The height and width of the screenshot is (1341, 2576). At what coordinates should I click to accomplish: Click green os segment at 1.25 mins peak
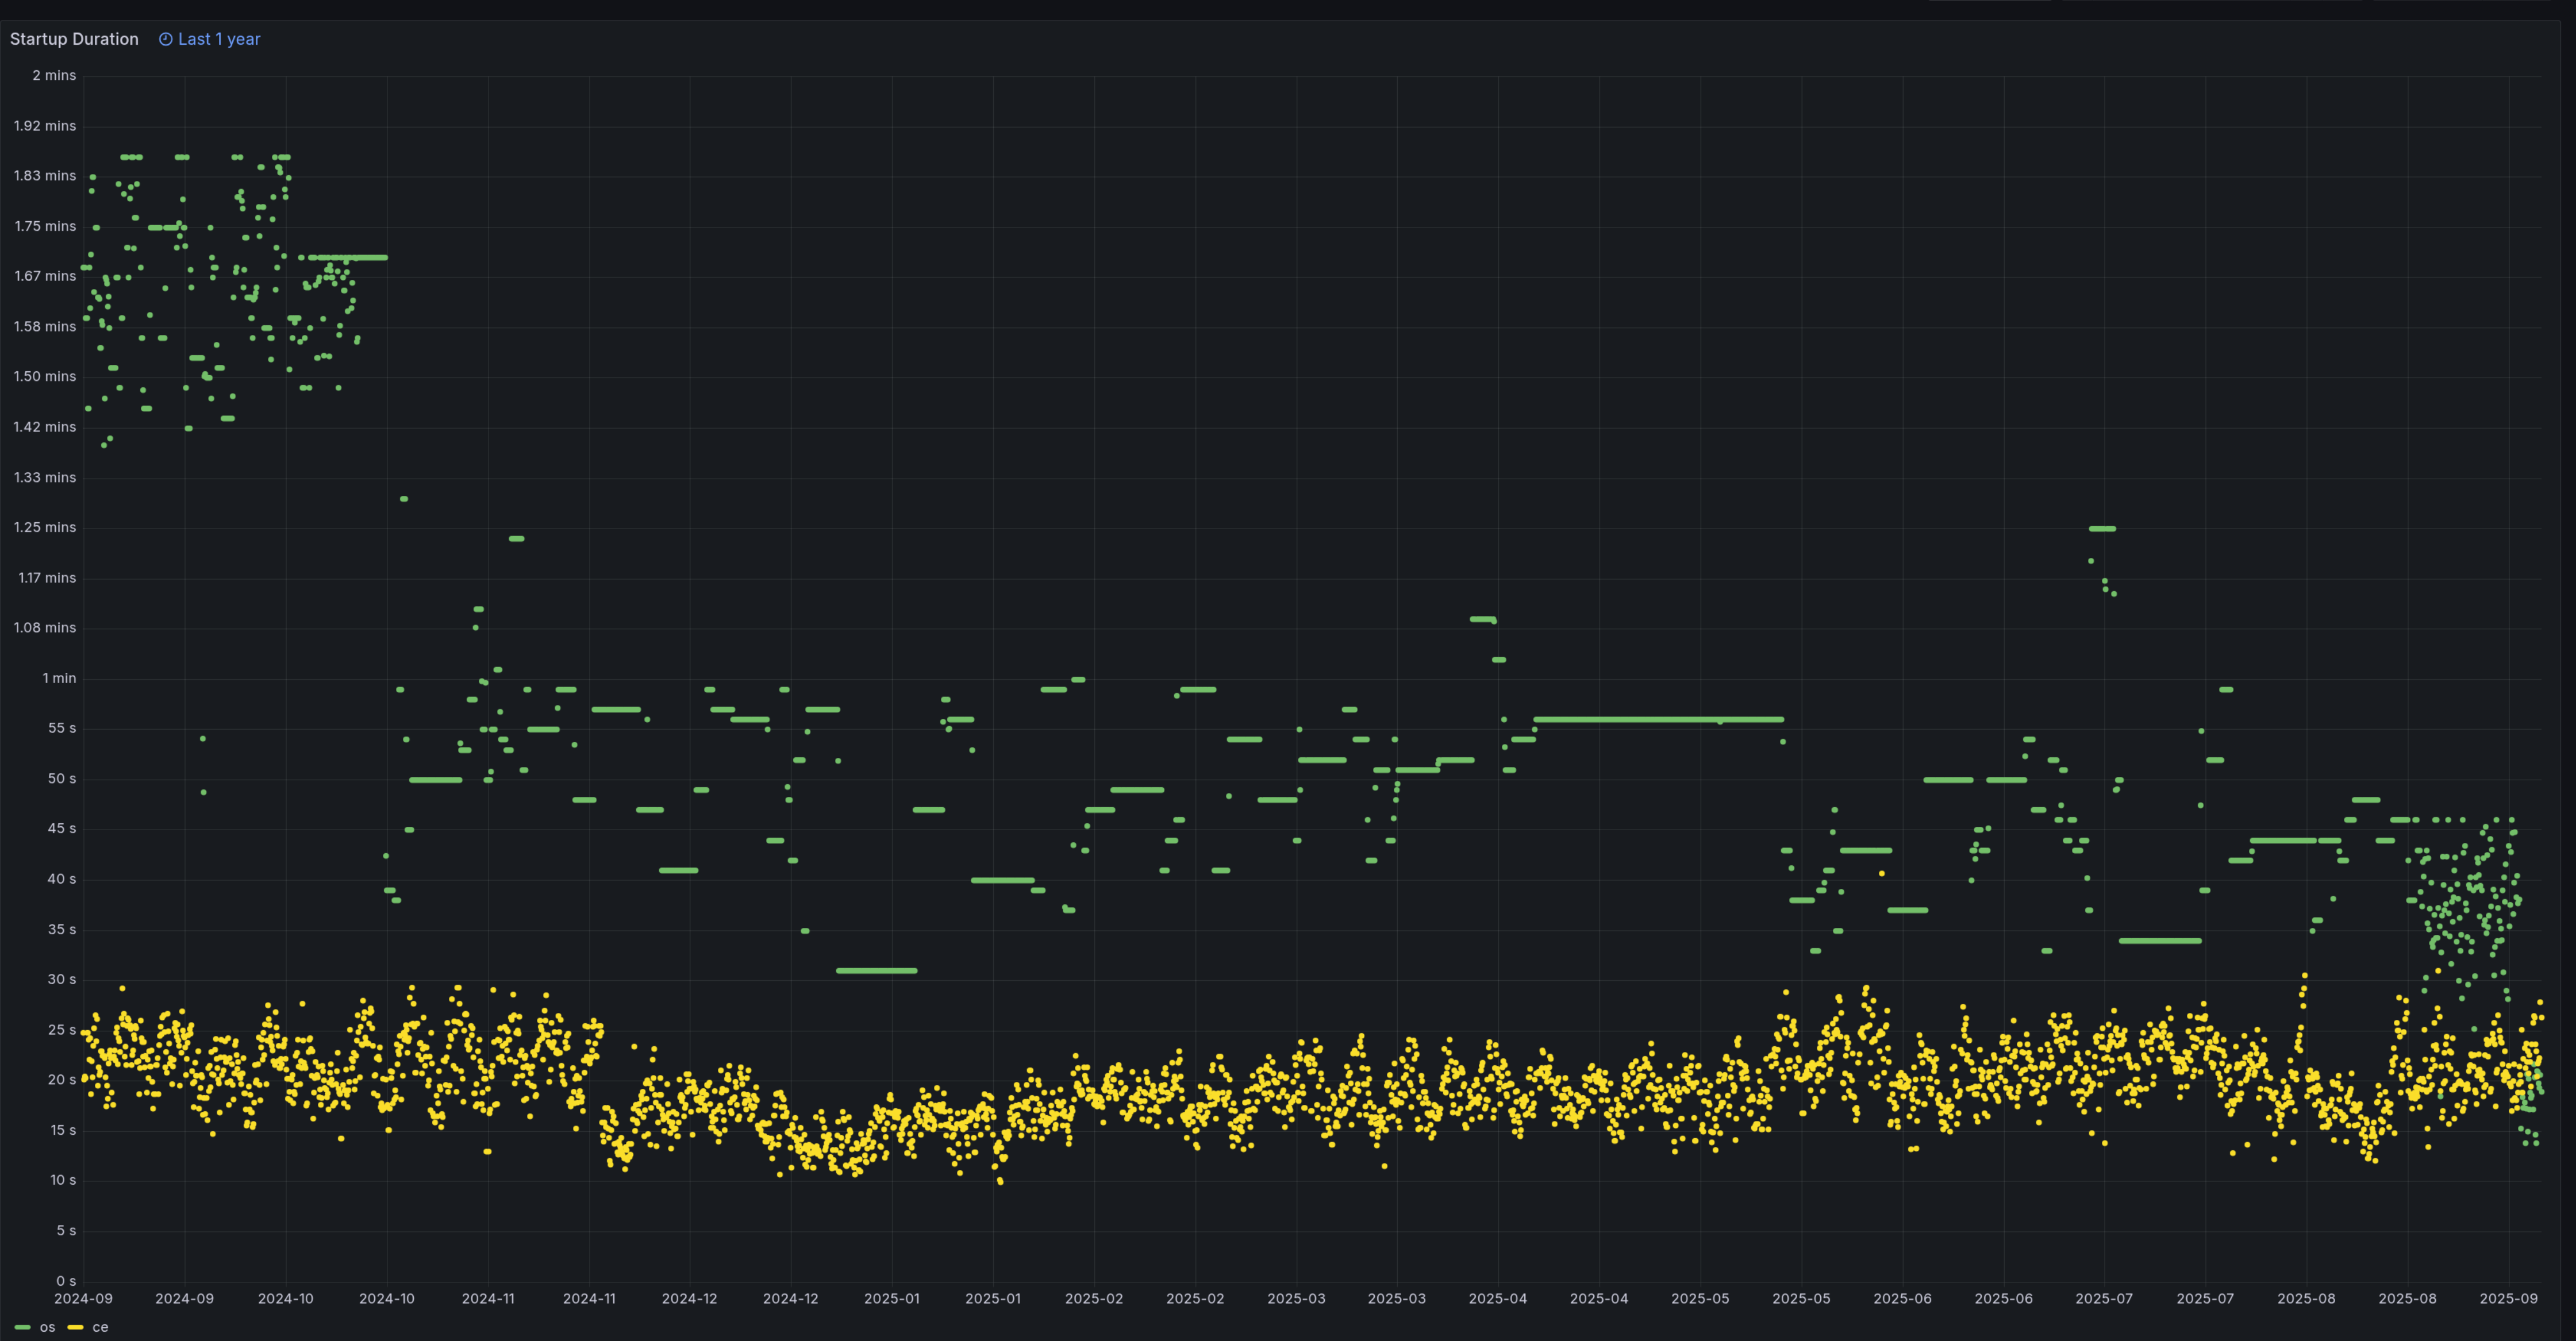click(x=2102, y=529)
